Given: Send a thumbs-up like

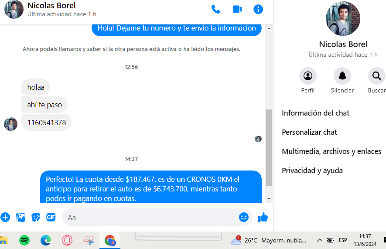Looking at the screenshot, I should point(263,217).
